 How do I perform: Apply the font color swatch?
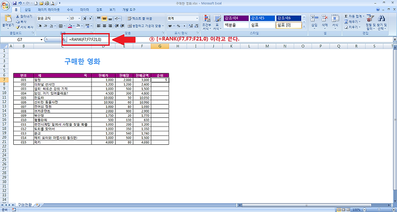[79, 26]
